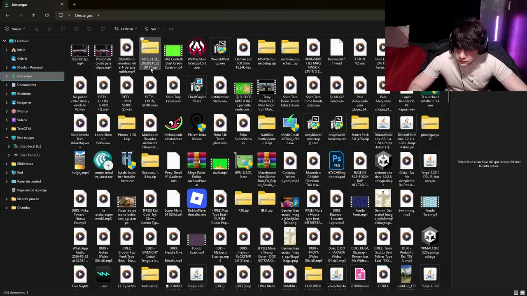Expand Disco local (C:) in the tree
This screenshot has width=527, height=296.
[9, 146]
